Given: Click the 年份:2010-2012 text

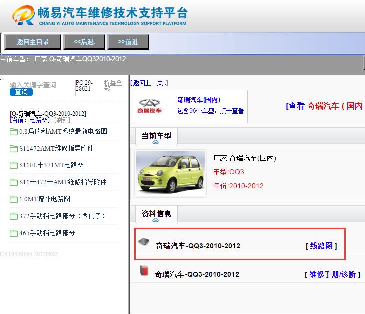Looking at the screenshot, I should coord(238,186).
